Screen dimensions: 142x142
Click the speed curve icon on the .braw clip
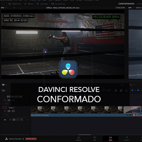(x=127, y=115)
